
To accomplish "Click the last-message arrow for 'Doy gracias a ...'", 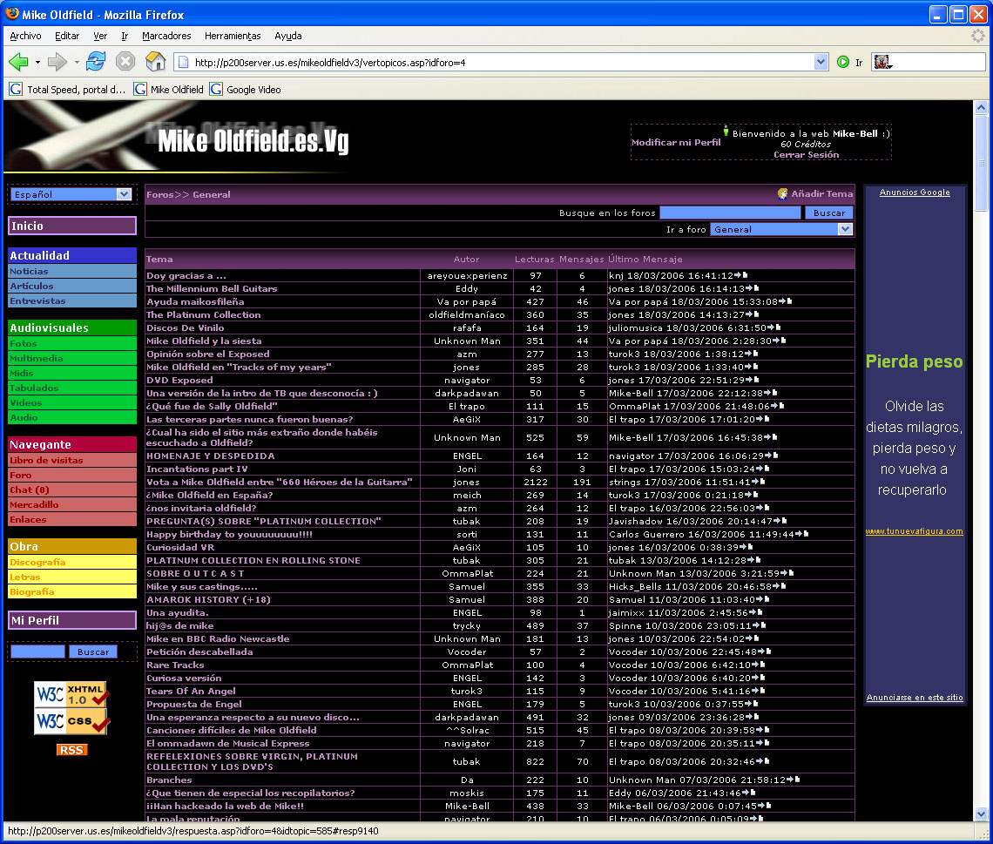I will pyautogui.click(x=741, y=275).
